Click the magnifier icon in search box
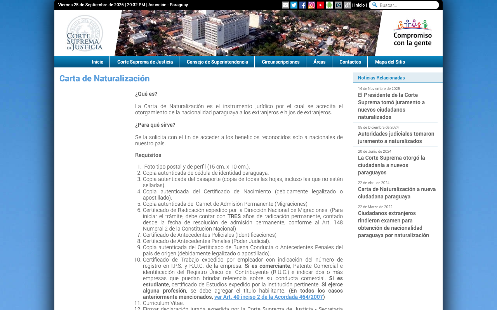This screenshot has height=310, width=497. point(375,5)
